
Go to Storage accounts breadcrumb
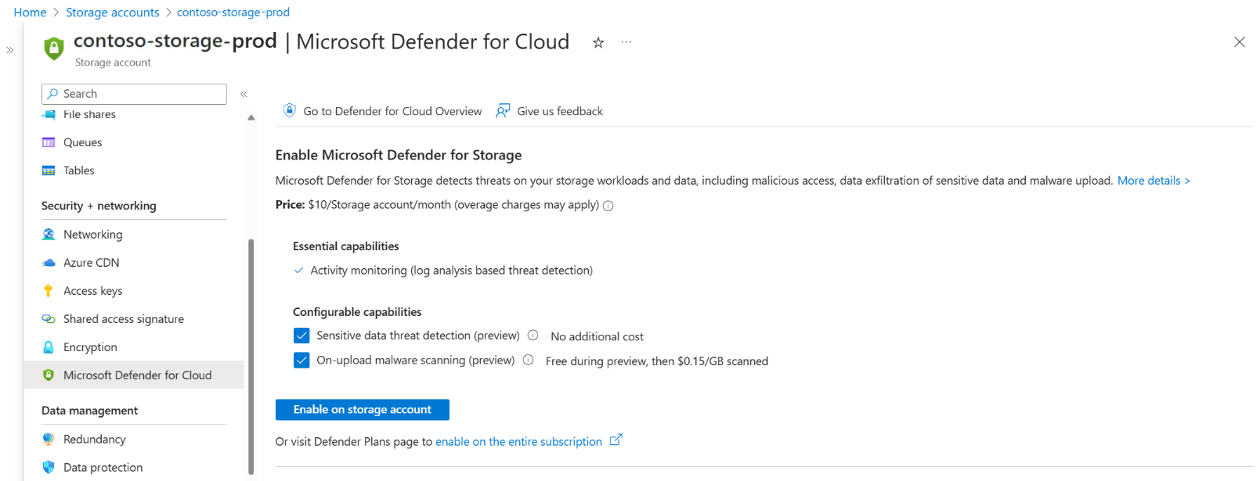[x=113, y=13]
